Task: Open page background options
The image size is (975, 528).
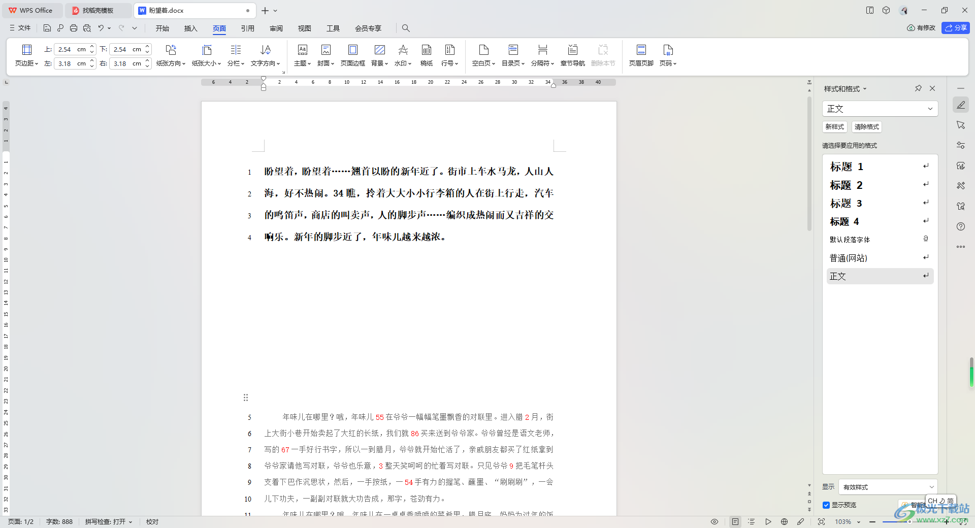Action: point(379,55)
